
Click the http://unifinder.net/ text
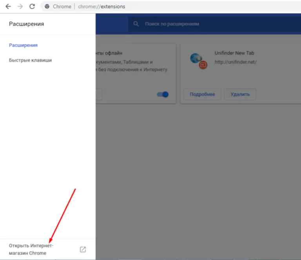[235, 62]
